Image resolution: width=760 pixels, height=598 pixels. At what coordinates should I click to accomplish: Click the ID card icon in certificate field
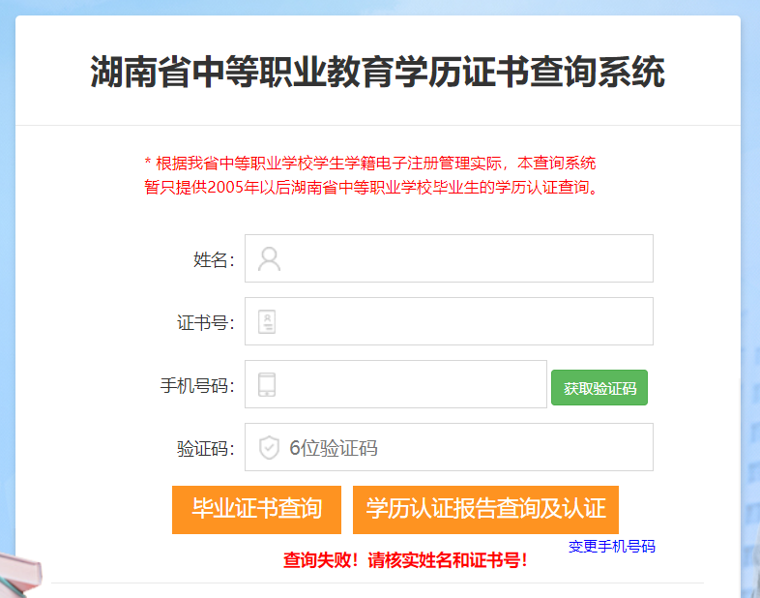coord(267,321)
